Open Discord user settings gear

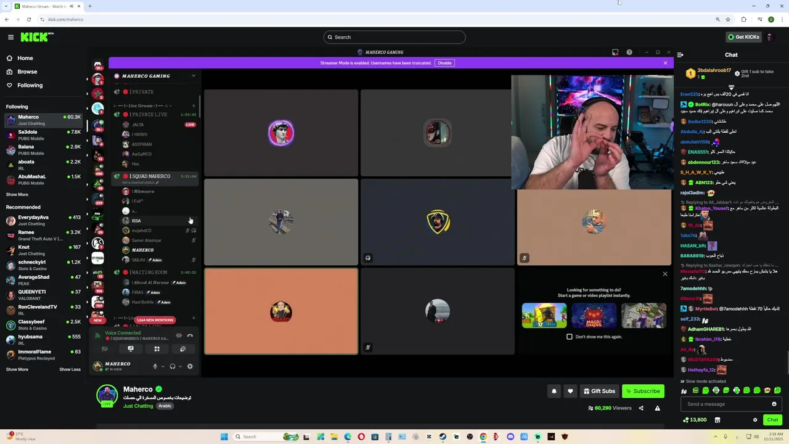coord(190,366)
